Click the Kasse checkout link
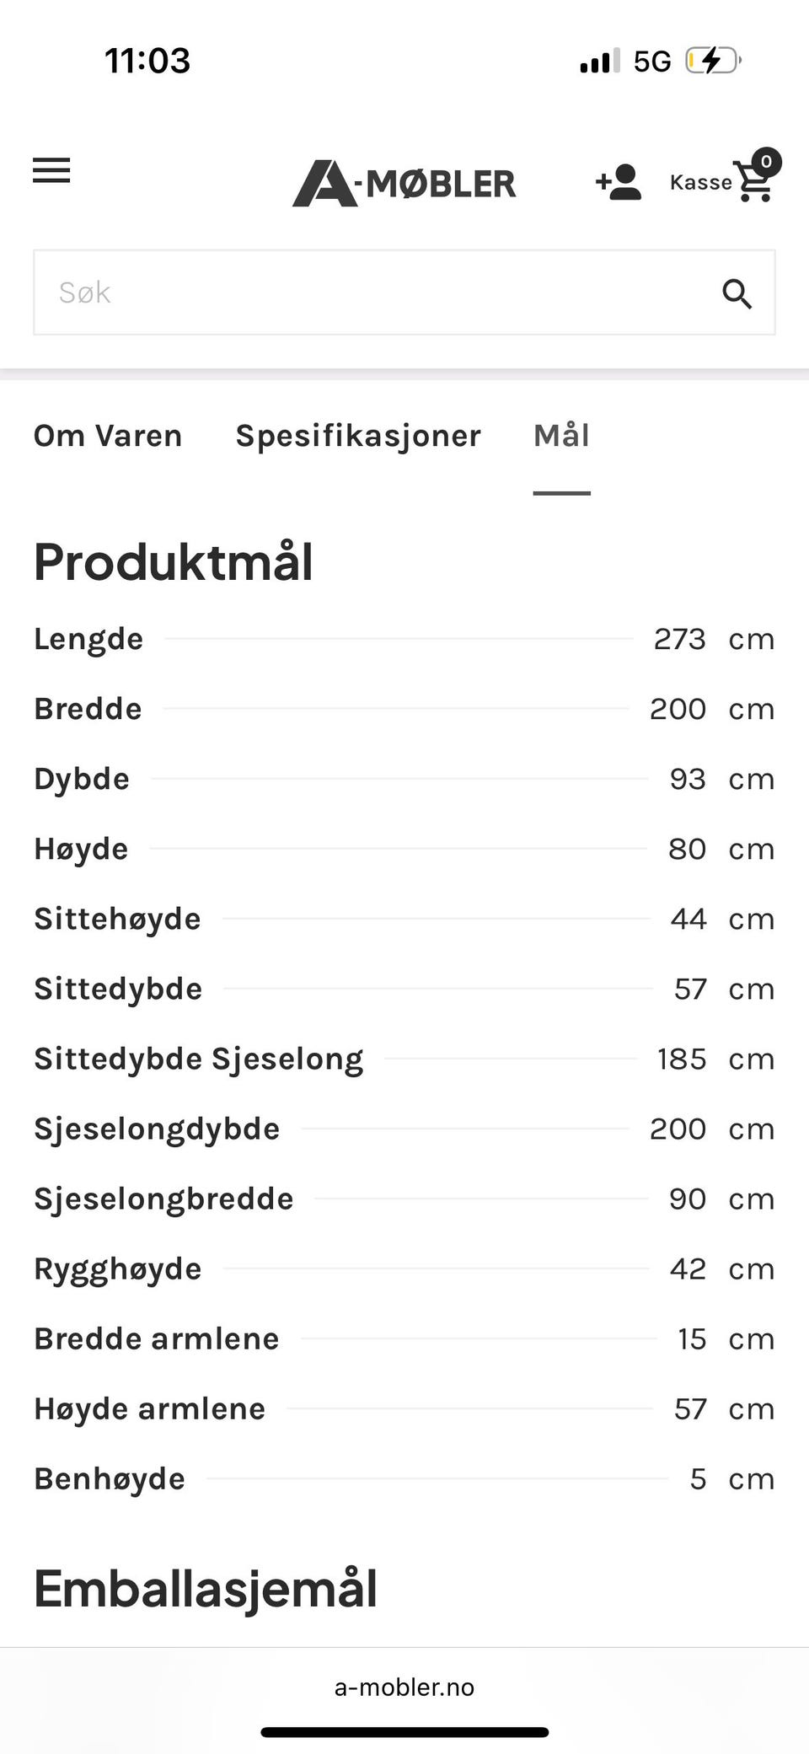 point(700,183)
